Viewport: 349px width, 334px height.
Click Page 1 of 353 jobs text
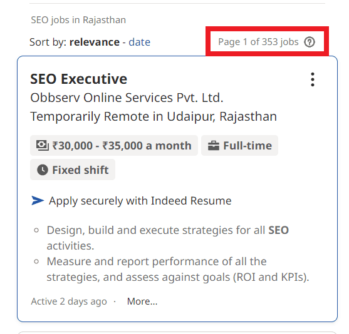pos(258,42)
